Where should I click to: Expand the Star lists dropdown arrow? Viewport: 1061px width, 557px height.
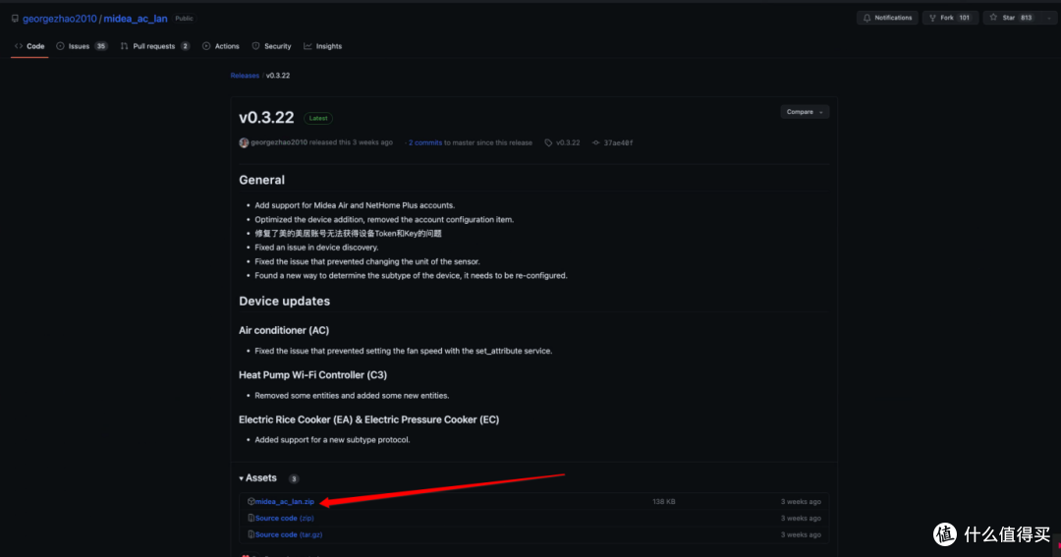(1049, 18)
